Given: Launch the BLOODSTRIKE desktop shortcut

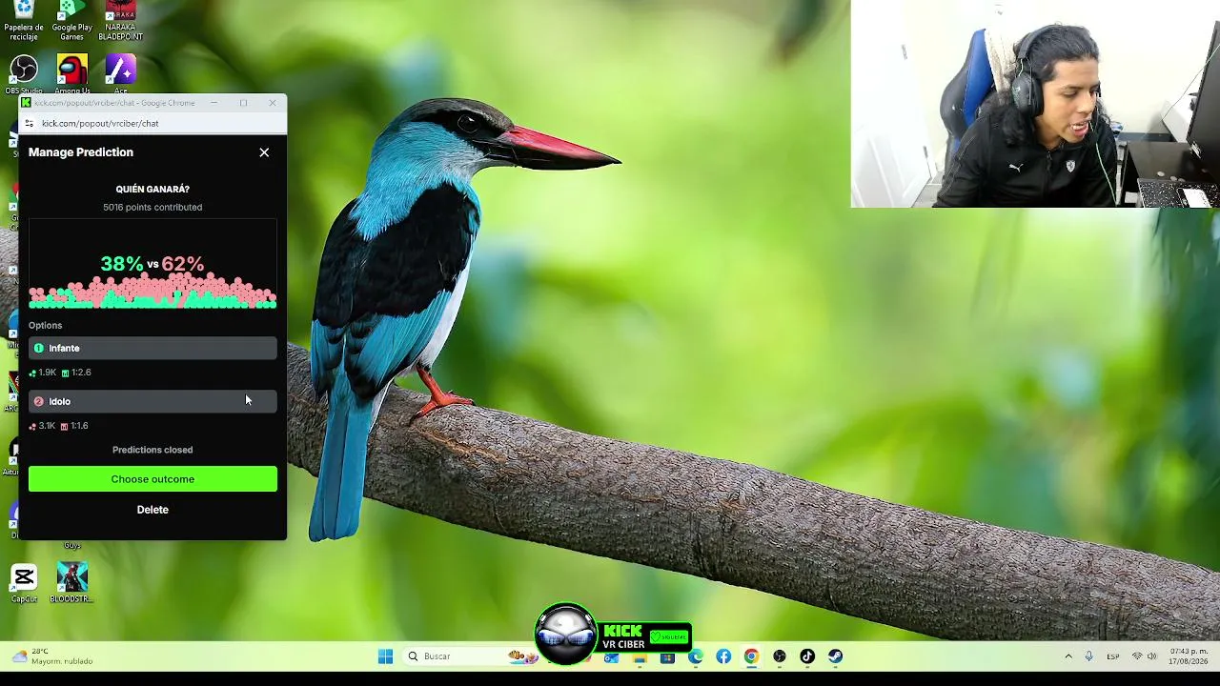Looking at the screenshot, I should [x=71, y=583].
